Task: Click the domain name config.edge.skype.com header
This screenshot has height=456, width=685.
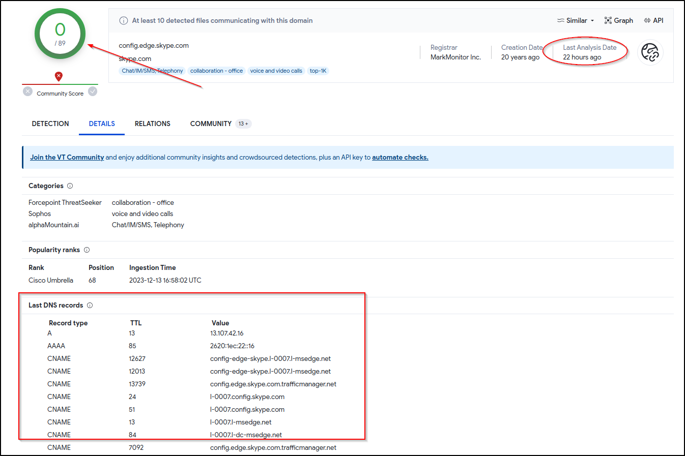Action: pyautogui.click(x=154, y=46)
